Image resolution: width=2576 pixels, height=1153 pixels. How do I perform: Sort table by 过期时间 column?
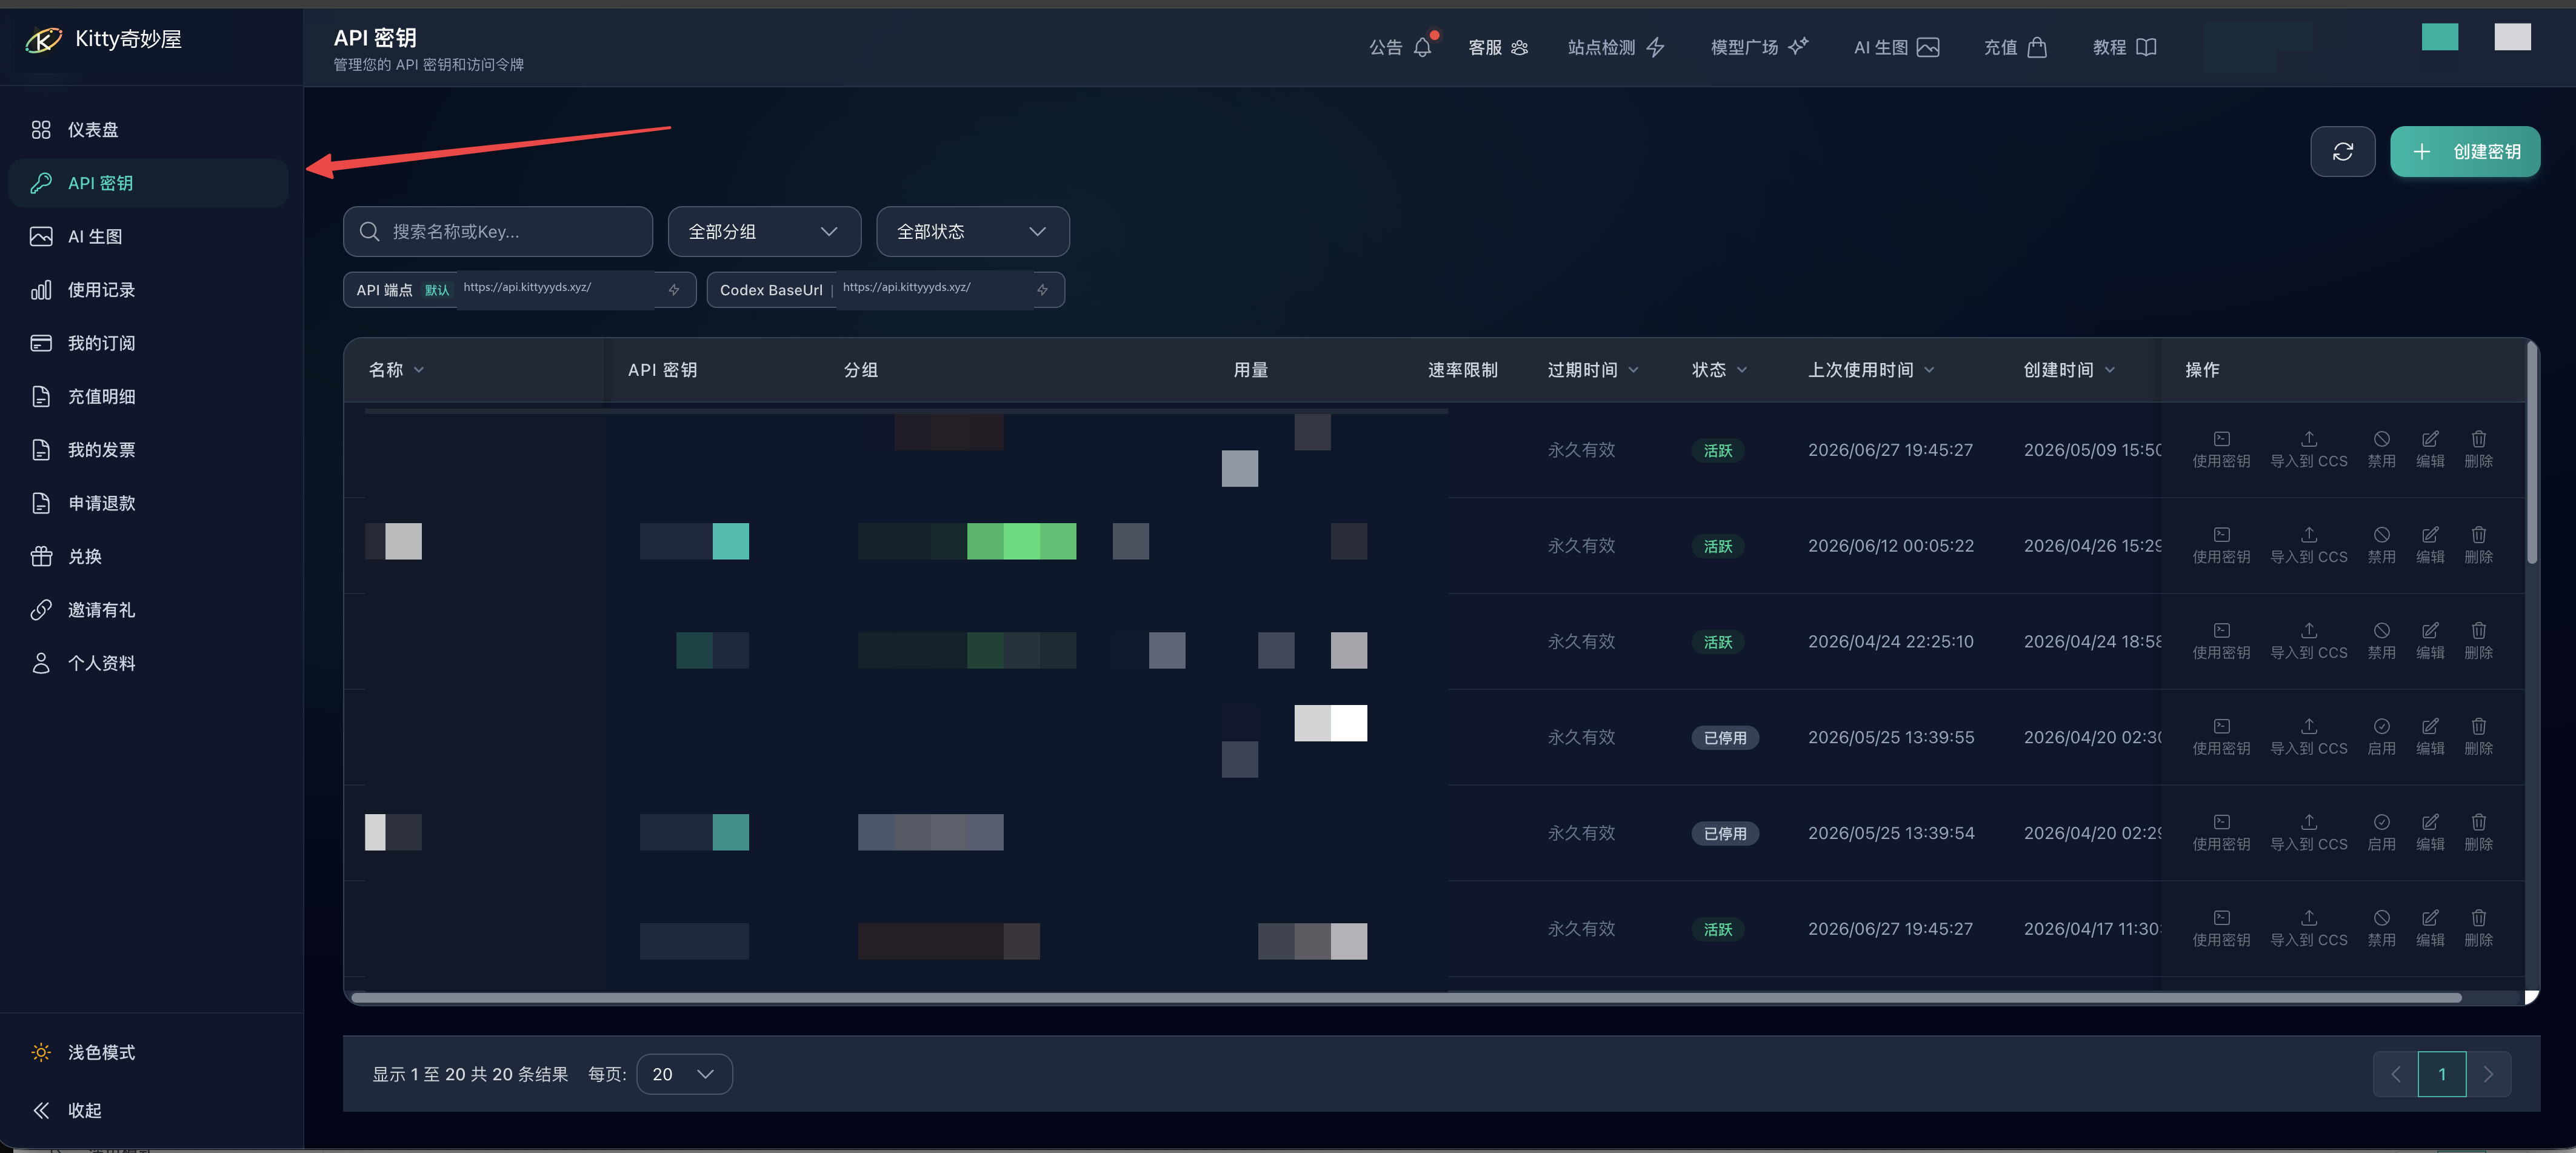1593,370
